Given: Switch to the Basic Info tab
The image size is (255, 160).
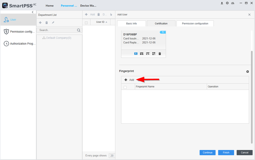Looking at the screenshot, I should point(131,24).
